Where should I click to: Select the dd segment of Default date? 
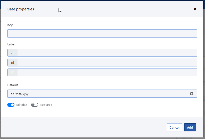[12, 94]
